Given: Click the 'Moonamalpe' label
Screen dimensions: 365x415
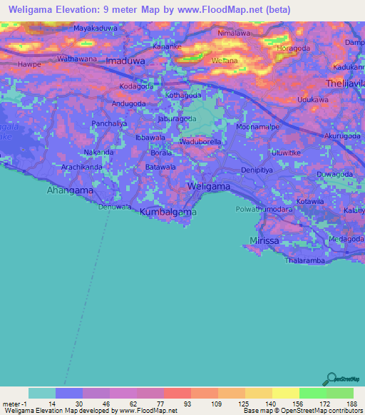Looking at the screenshot, I should (257, 127).
